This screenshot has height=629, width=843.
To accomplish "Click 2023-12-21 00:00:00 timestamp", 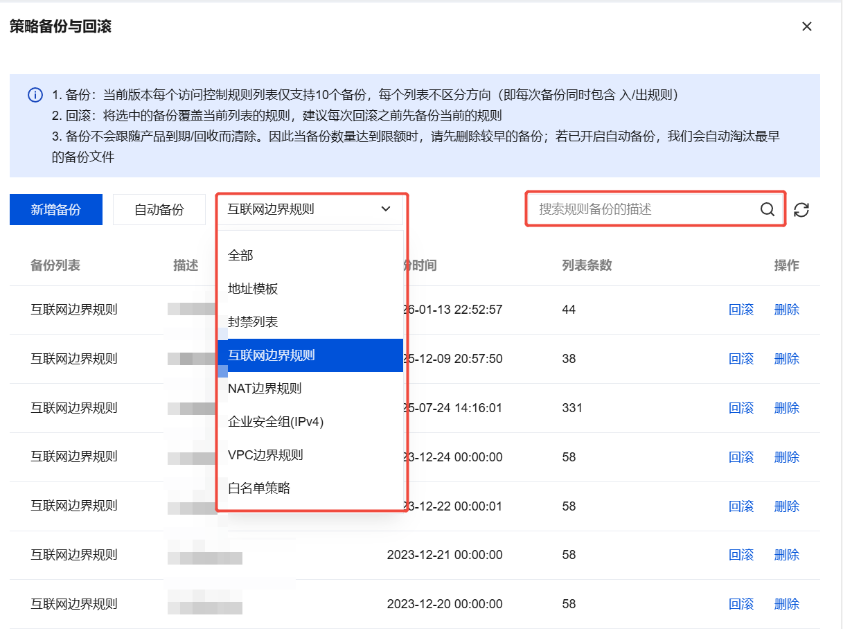I will 445,555.
